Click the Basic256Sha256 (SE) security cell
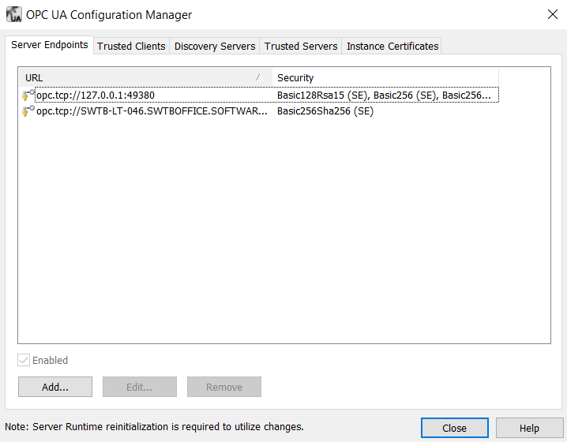Image resolution: width=567 pixels, height=442 pixels. (x=325, y=111)
